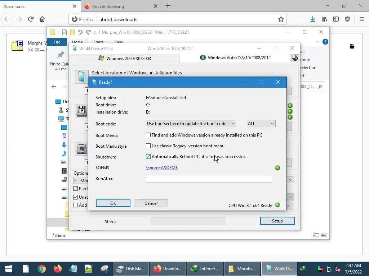369x276 pixels.
Task: Open the Home ribbon tab in Explorer
Action: pyautogui.click(x=77, y=42)
